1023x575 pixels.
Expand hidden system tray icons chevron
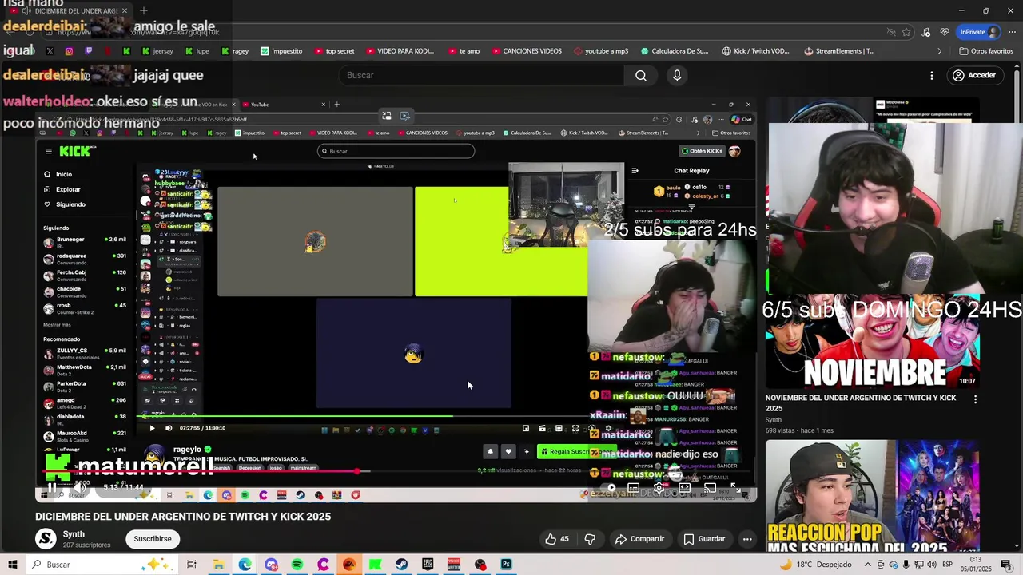coord(869,565)
